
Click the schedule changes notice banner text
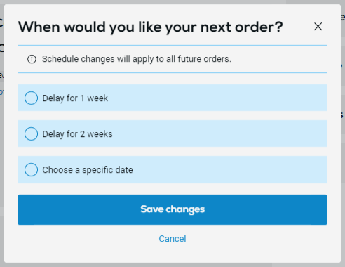click(137, 59)
